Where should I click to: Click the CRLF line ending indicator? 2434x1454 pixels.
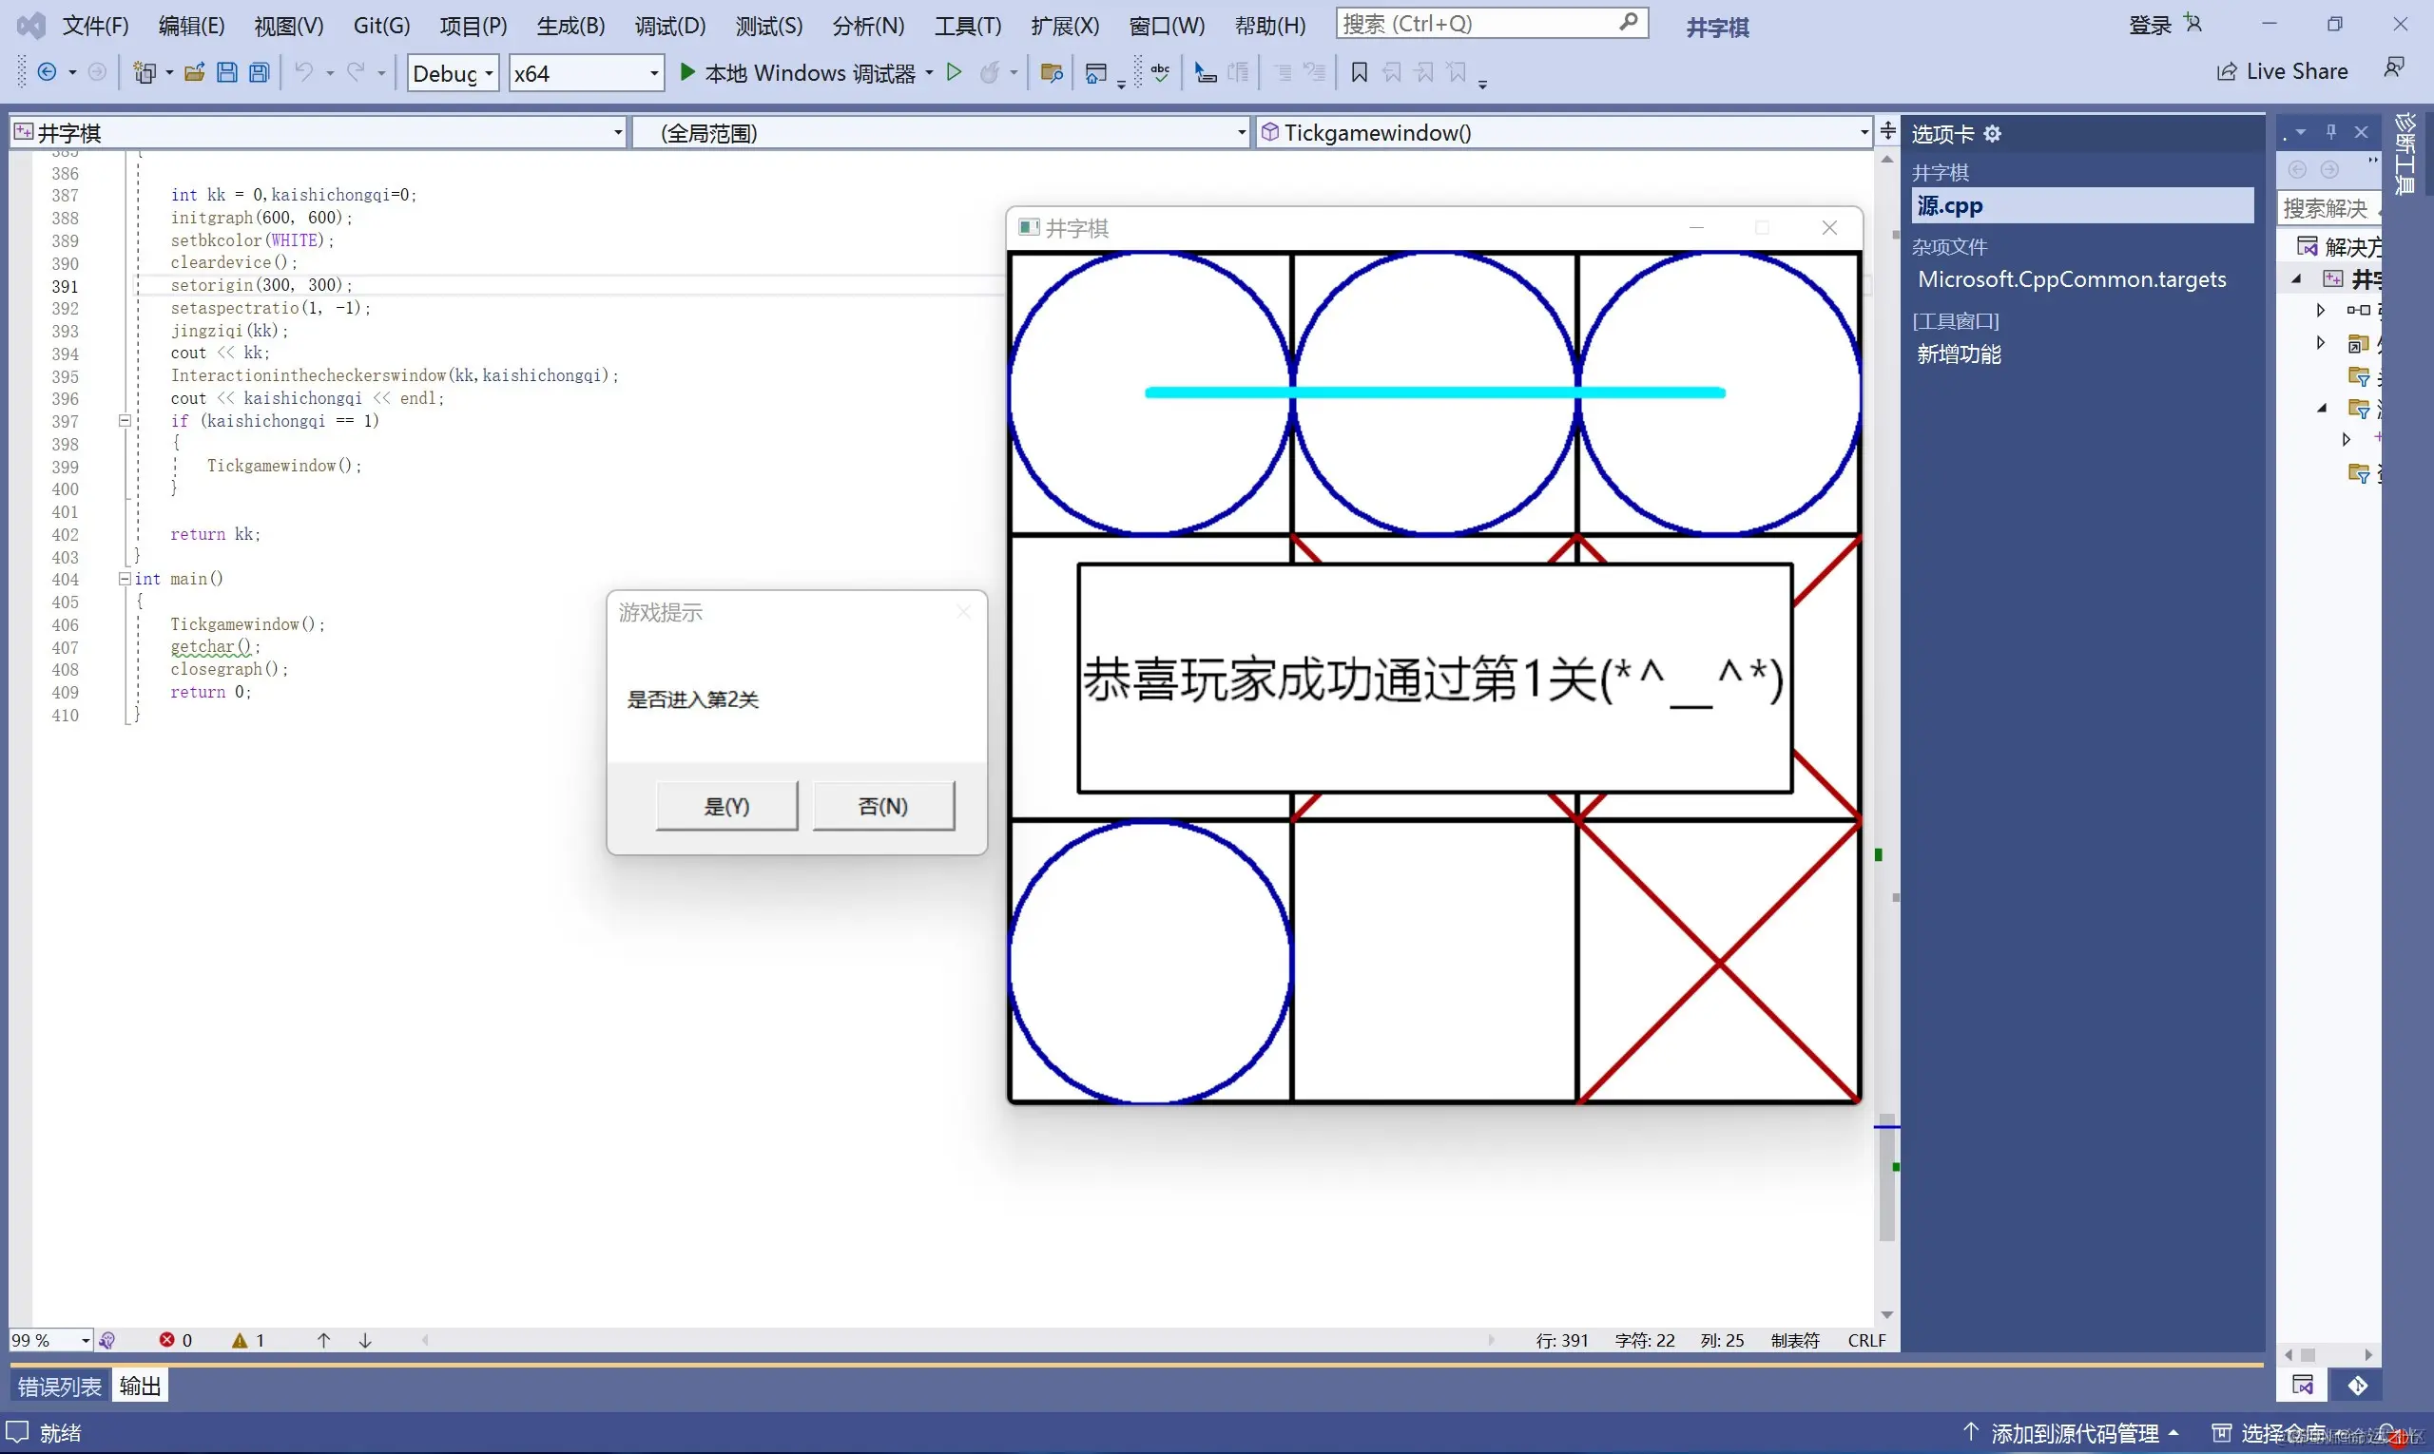[x=1866, y=1339]
